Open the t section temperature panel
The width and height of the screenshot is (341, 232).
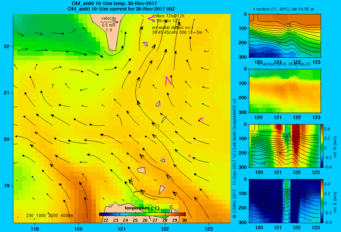(x=285, y=36)
